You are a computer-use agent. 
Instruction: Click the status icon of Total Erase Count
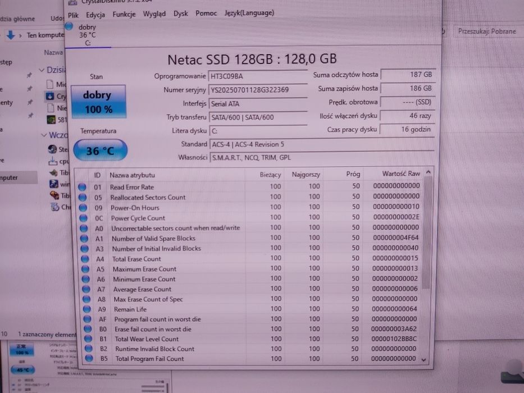coord(85,259)
